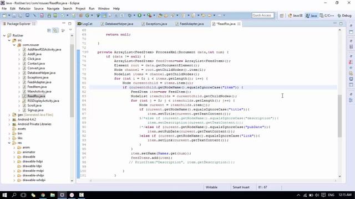Maximize the editor area
Screen dimensions: 355x199
click(341, 23)
